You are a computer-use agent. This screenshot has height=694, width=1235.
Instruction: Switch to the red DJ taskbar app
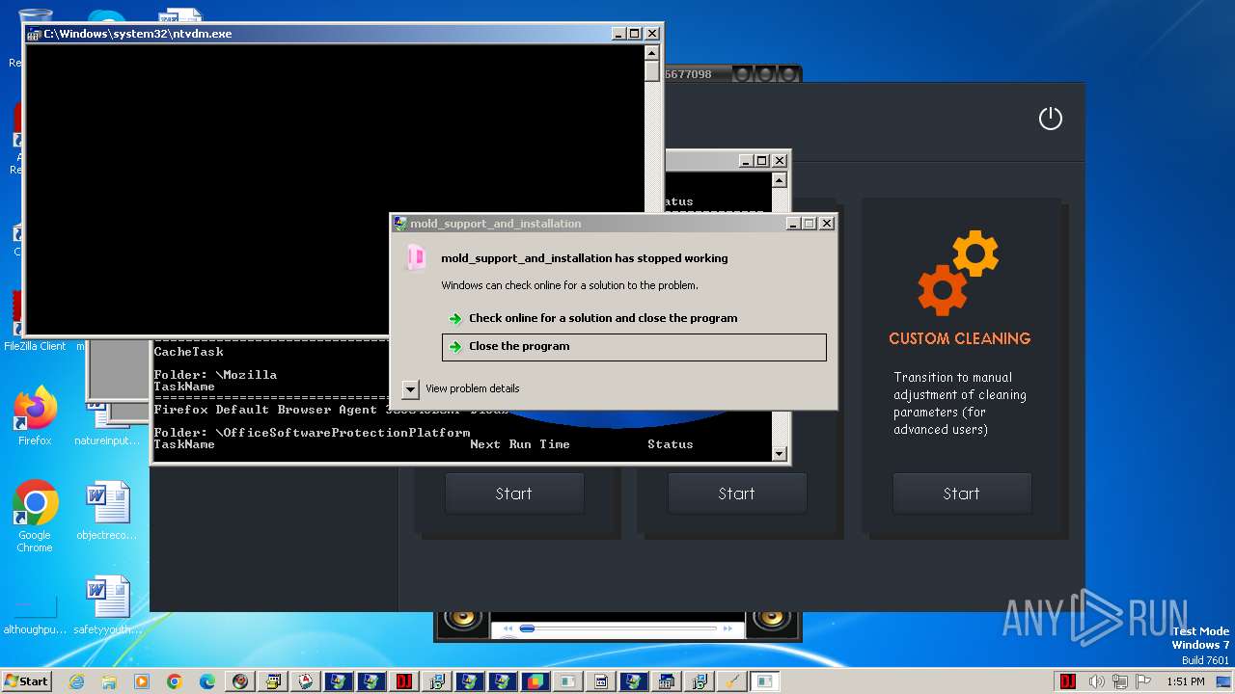[x=404, y=681]
